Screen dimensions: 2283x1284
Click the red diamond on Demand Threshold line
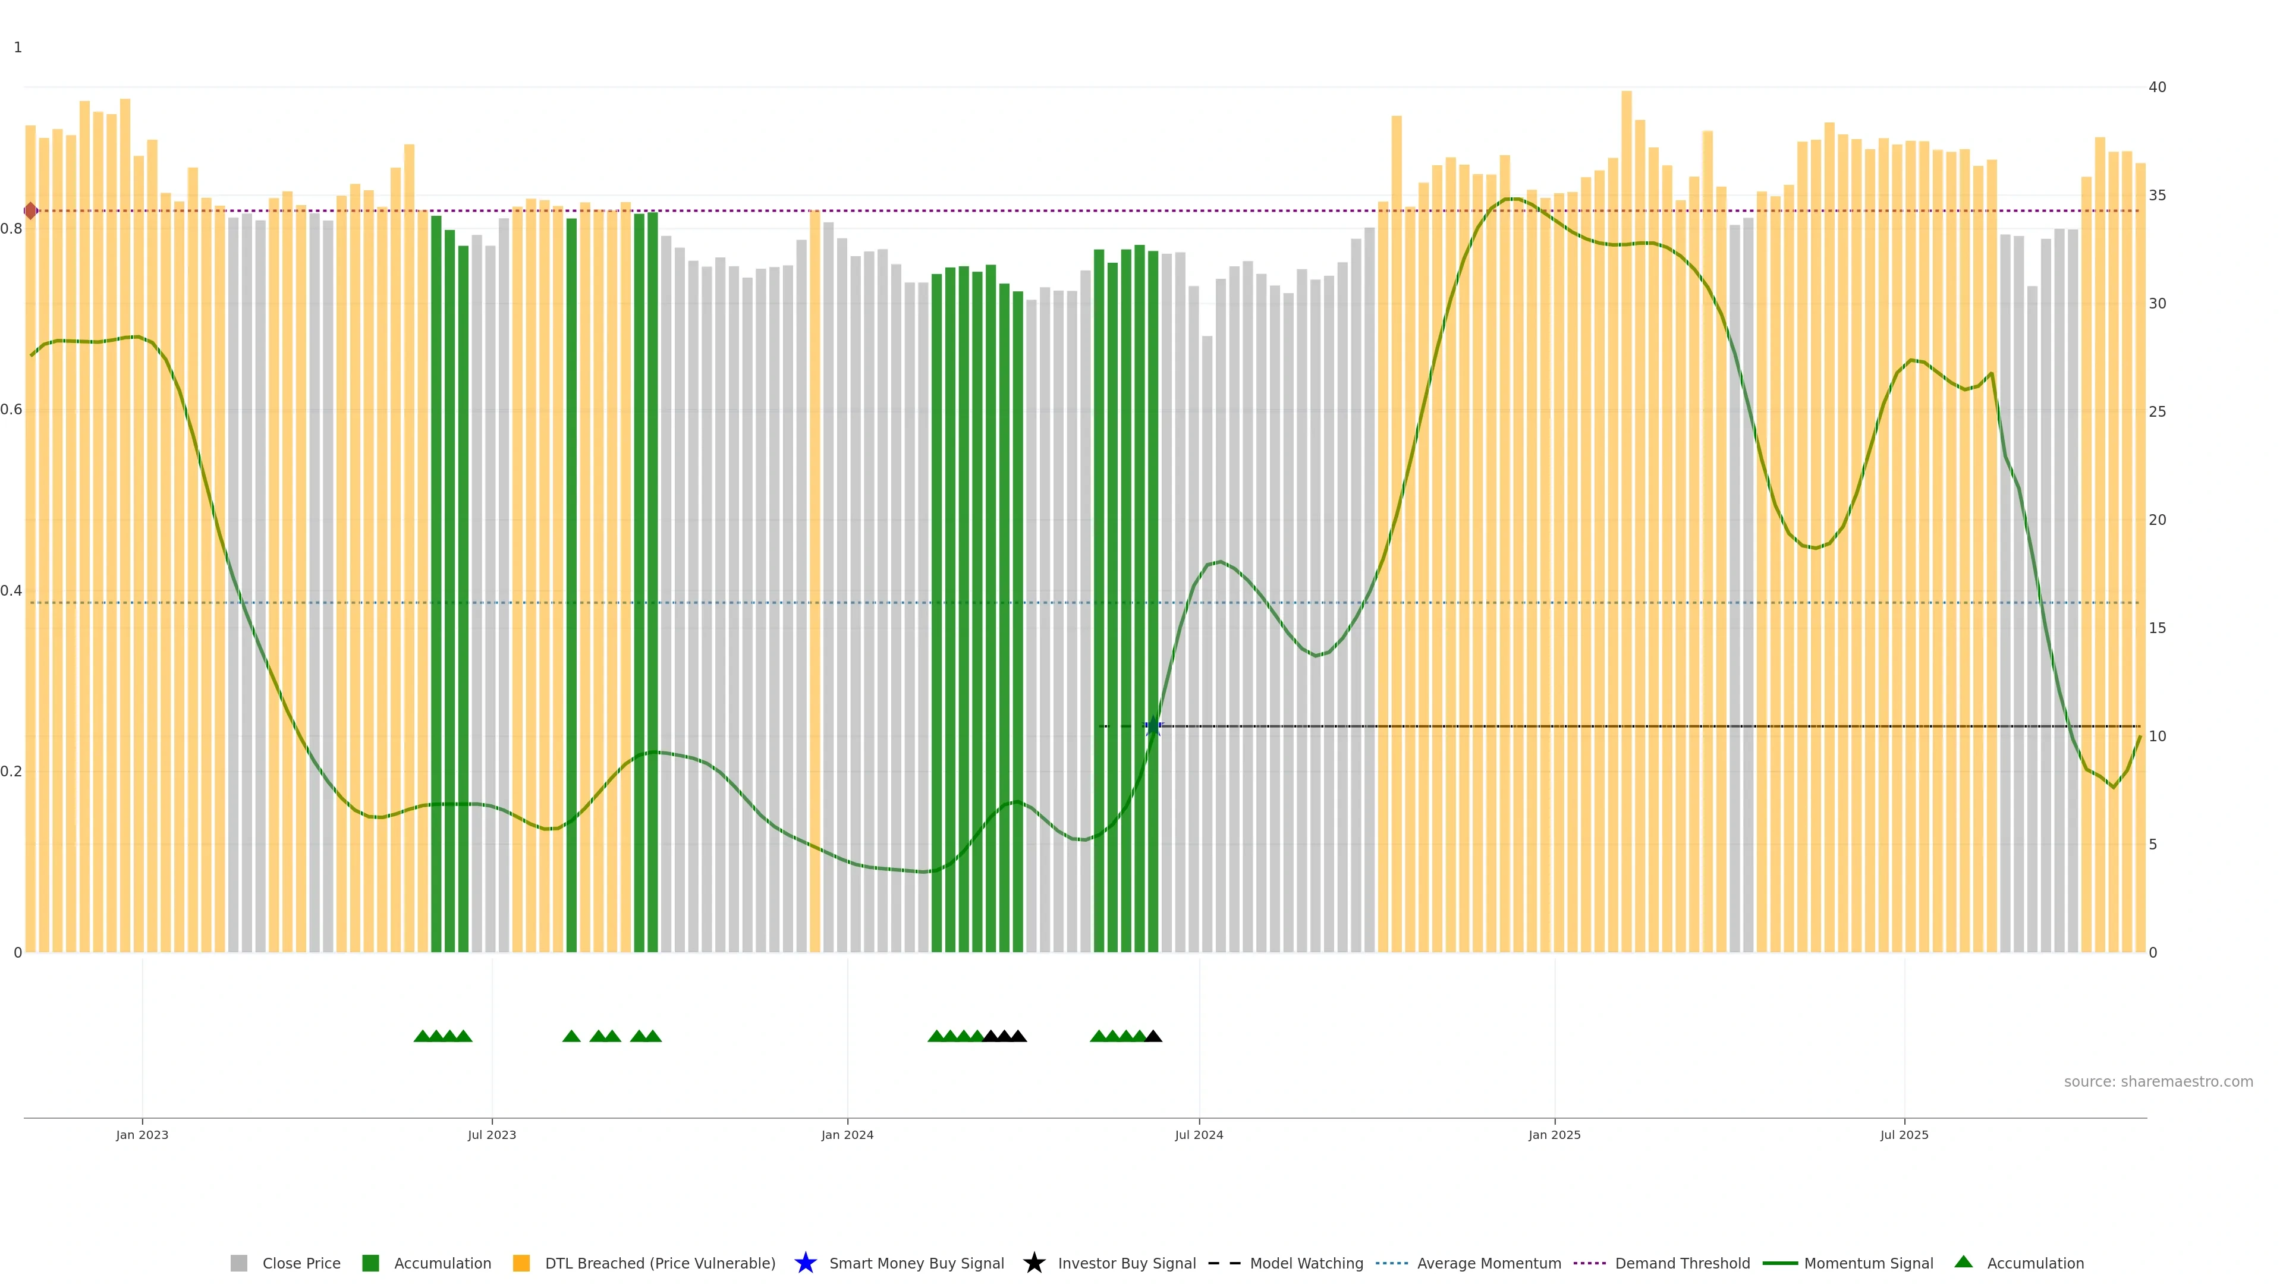point(31,211)
